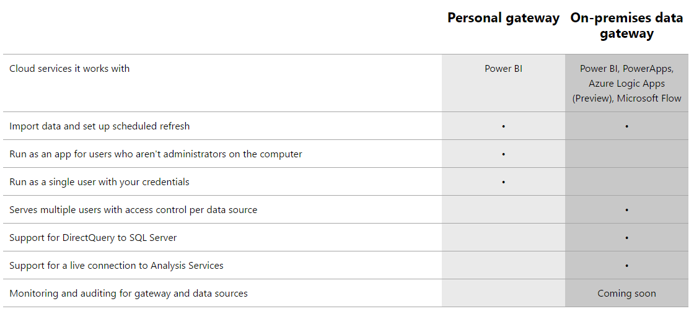Select 'Serves multiple users with access control' row
694x314 pixels.
tap(133, 210)
